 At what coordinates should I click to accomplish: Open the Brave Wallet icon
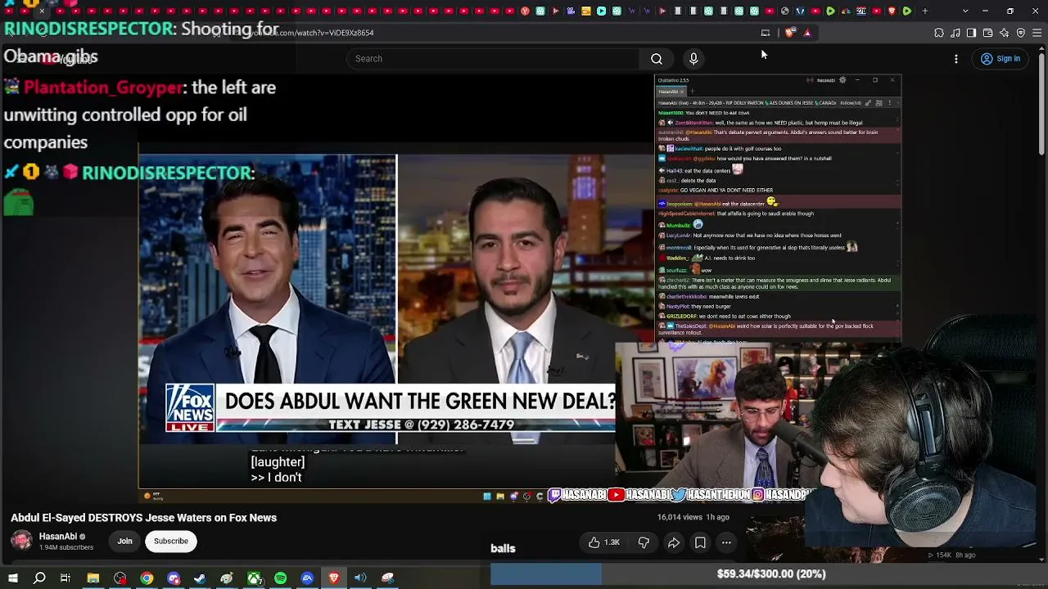click(988, 33)
